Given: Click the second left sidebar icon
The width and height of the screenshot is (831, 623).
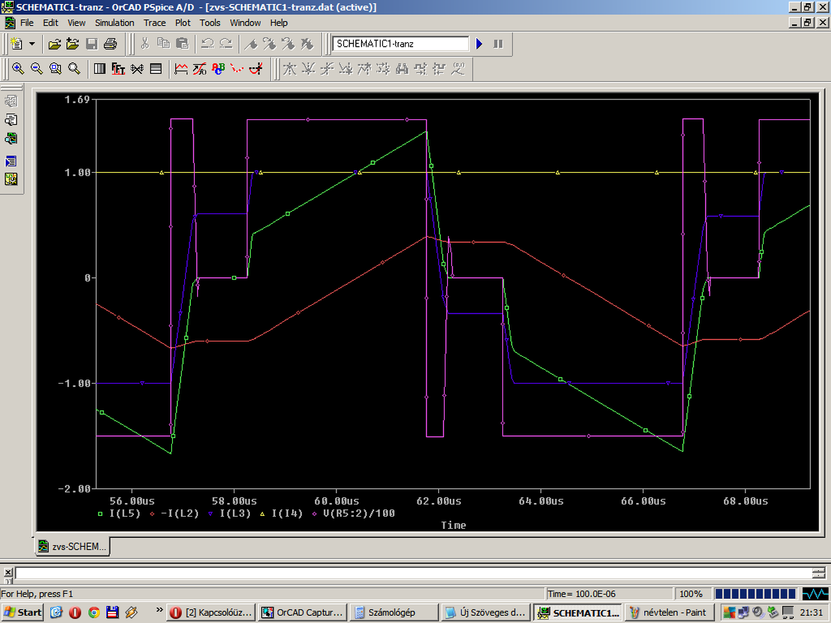Looking at the screenshot, I should click(11, 119).
